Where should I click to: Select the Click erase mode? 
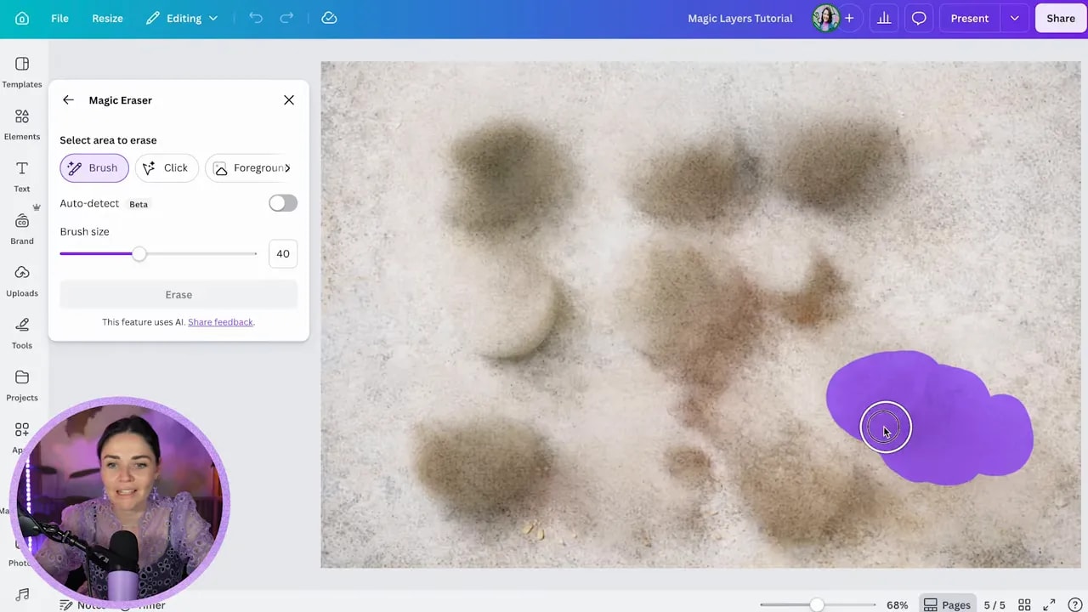point(167,168)
